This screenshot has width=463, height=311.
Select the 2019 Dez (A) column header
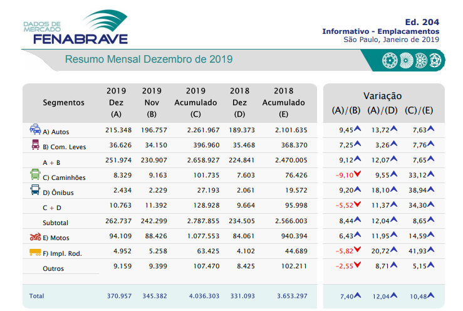pyautogui.click(x=116, y=102)
